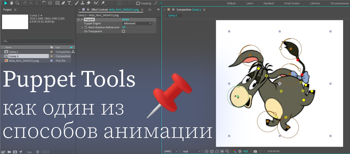Select the Roto Brush tool
350x154 pixels.
pyautogui.click(x=97, y=3)
